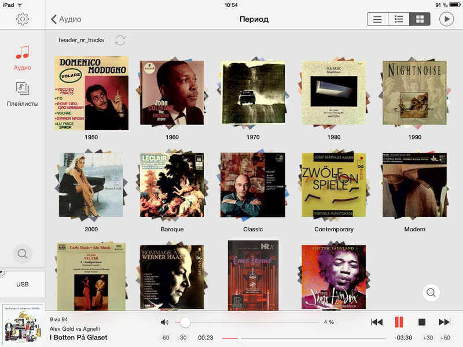Viewport: 463px width, 347px height.
Task: Open the now-playing album artwork
Action: point(23,325)
